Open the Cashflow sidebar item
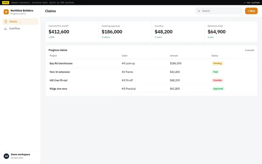Viewport: 262px width, 164px height. pos(20,29)
